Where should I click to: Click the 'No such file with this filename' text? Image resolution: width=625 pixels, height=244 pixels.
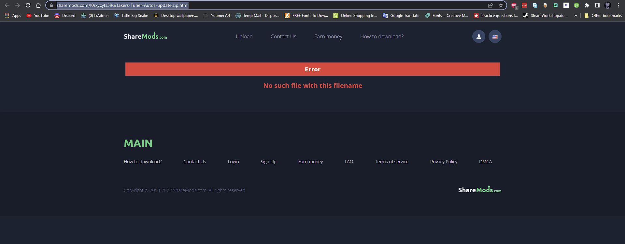click(x=313, y=86)
